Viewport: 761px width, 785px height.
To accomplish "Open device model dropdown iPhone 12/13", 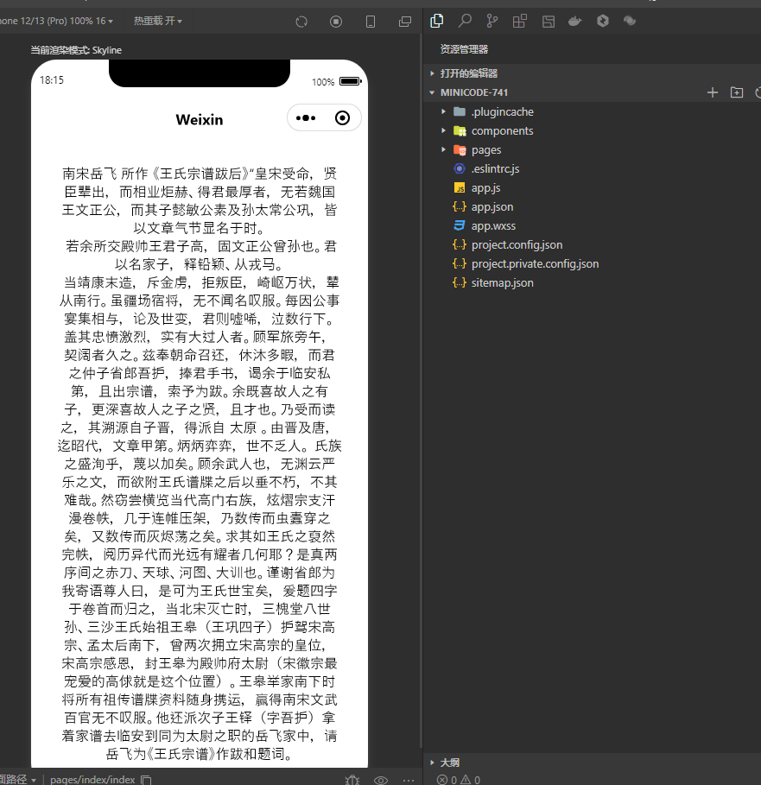I will pyautogui.click(x=56, y=21).
